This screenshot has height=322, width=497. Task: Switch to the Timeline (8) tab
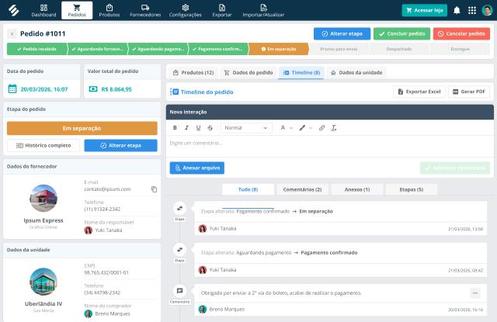click(x=301, y=72)
